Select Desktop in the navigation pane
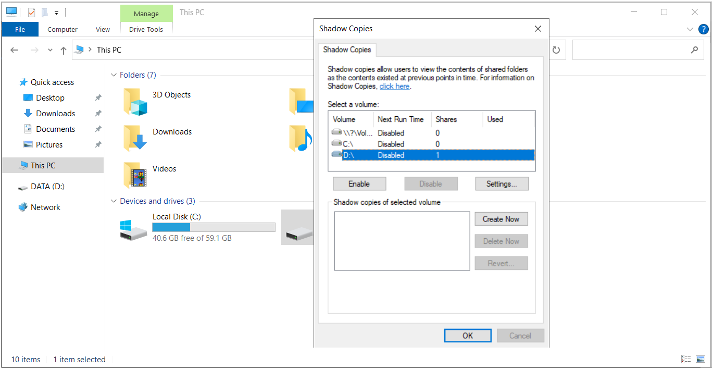Image resolution: width=713 pixels, height=369 pixels. point(50,98)
